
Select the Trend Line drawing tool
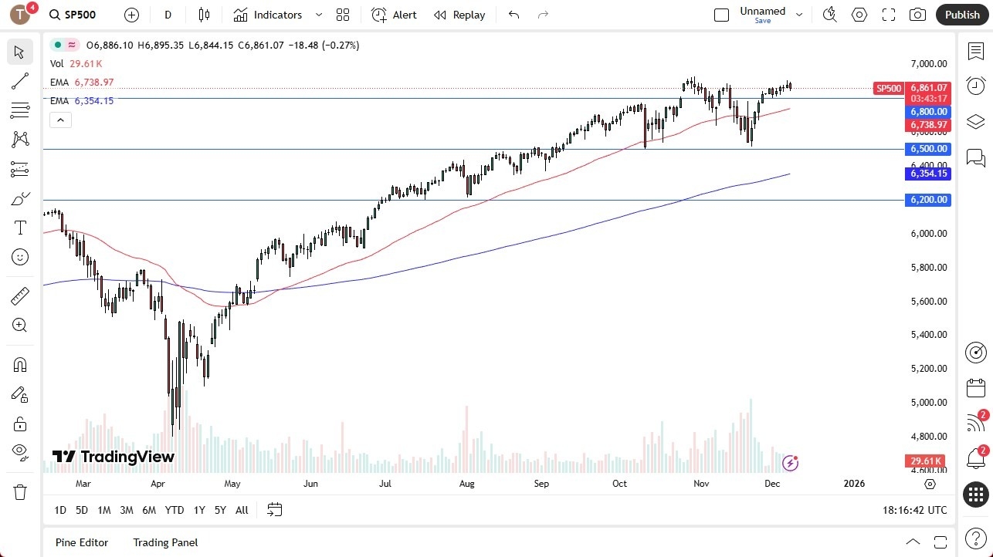20,81
